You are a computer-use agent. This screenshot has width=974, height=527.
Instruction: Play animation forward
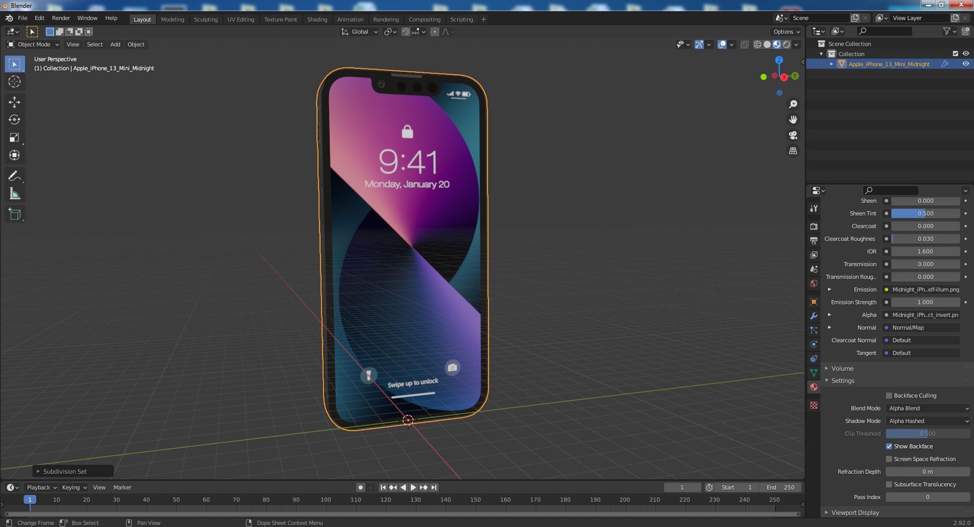(x=413, y=487)
